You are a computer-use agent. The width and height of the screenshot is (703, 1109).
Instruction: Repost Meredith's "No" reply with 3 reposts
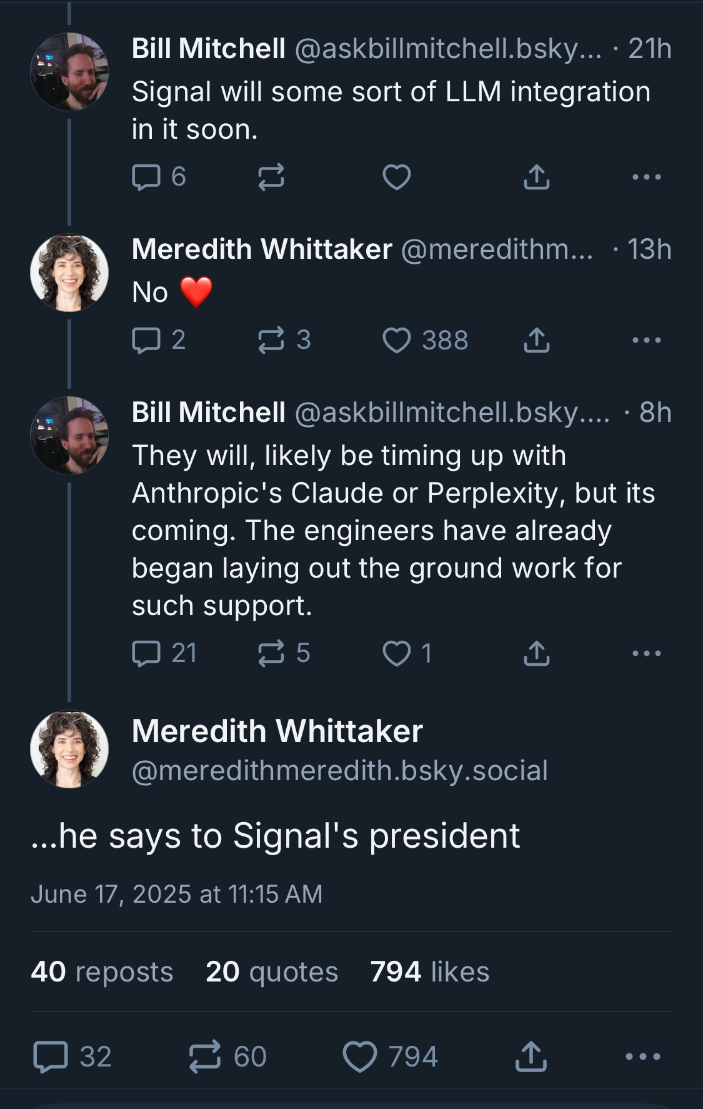tap(271, 341)
